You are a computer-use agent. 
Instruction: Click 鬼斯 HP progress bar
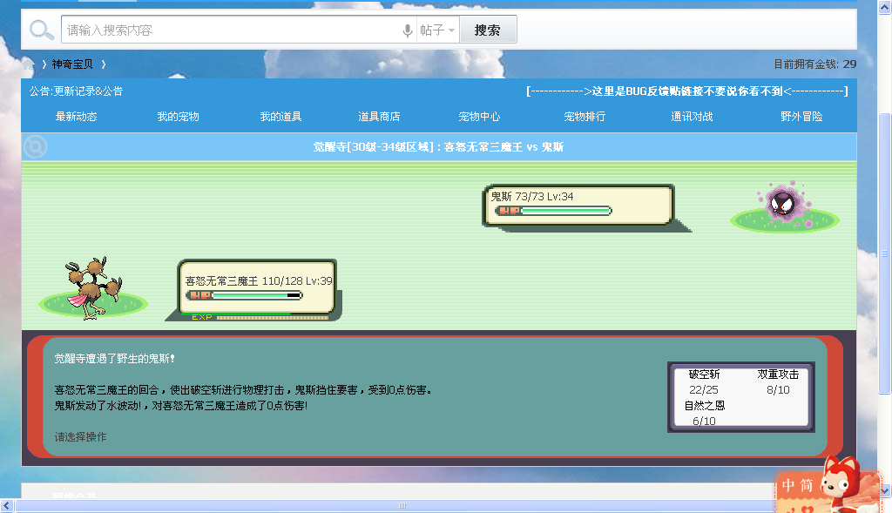click(x=553, y=211)
